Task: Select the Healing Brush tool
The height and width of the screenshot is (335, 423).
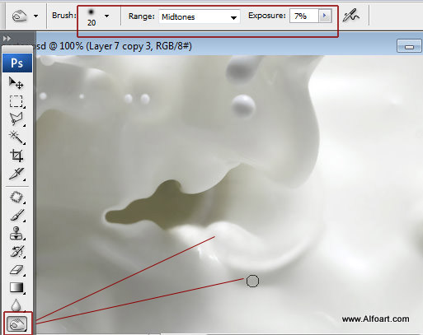Action: click(x=16, y=197)
